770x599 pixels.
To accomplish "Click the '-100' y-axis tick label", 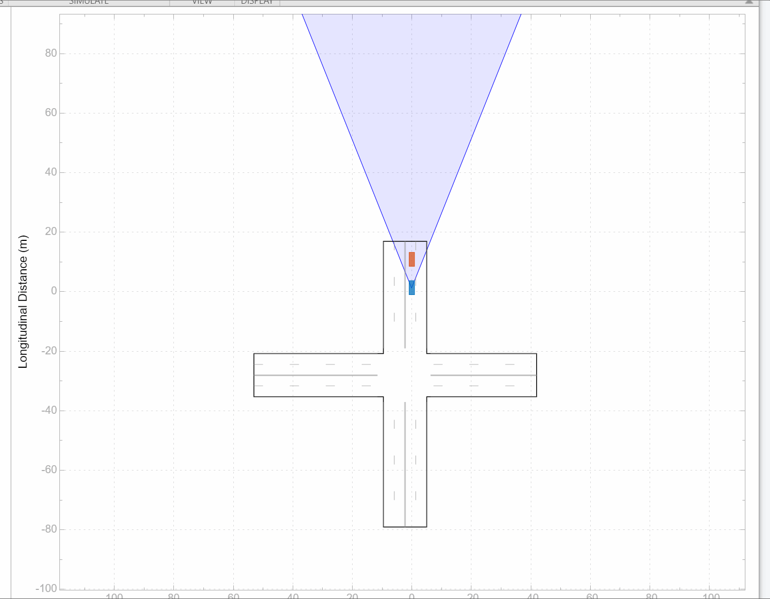I will click(47, 589).
